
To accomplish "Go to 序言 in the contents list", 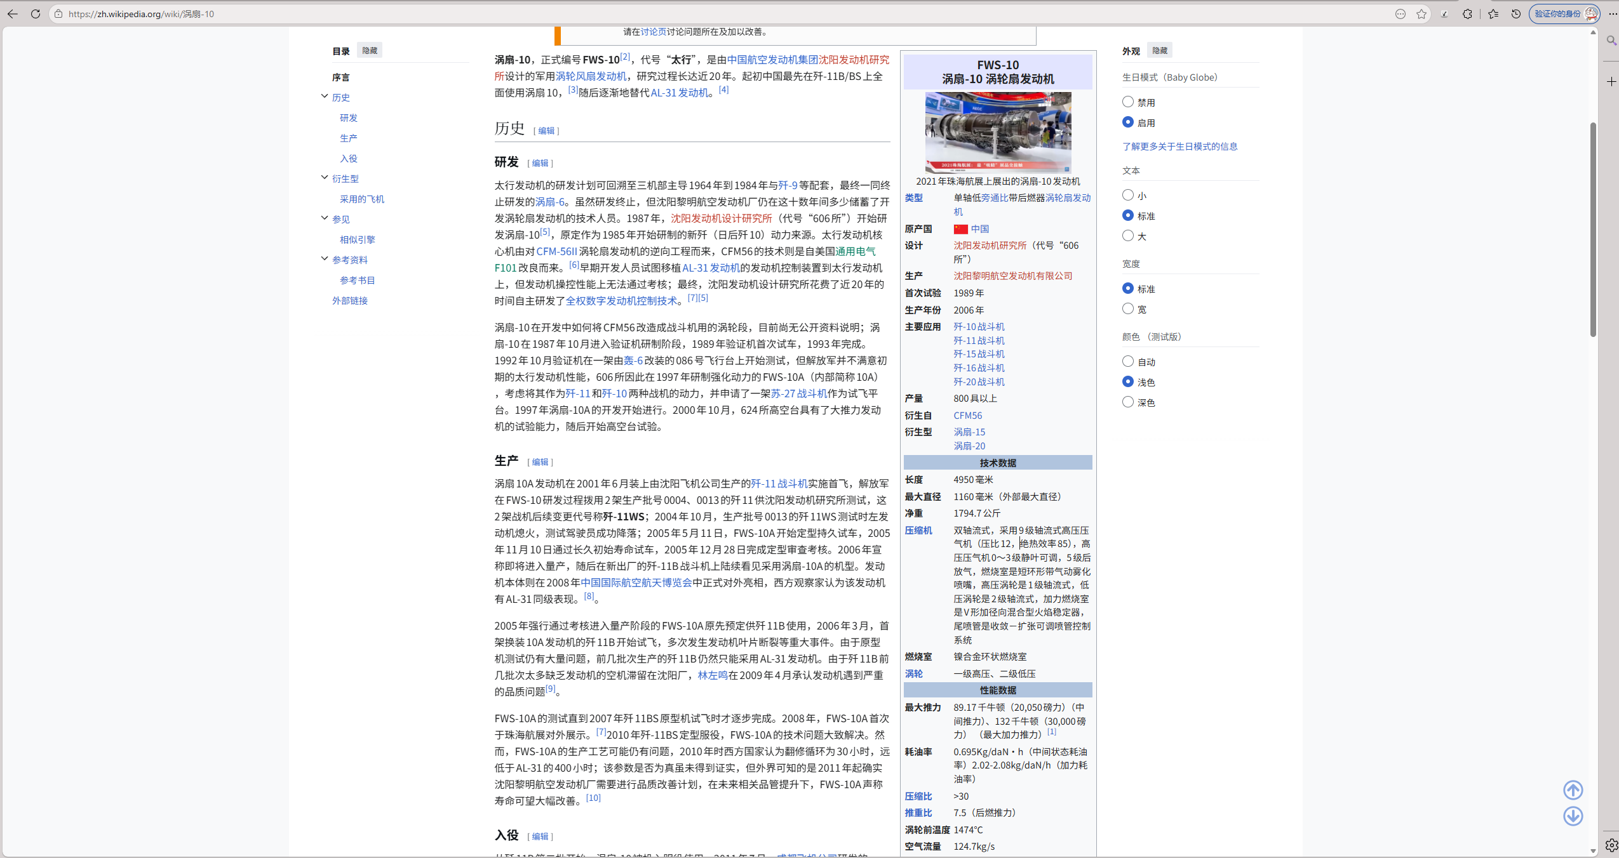I will click(x=341, y=77).
